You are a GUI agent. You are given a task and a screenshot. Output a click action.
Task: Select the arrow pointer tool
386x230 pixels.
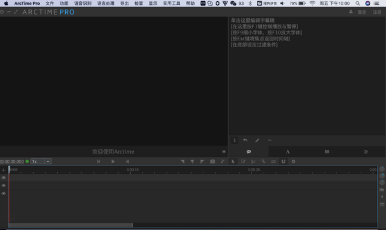(x=233, y=161)
